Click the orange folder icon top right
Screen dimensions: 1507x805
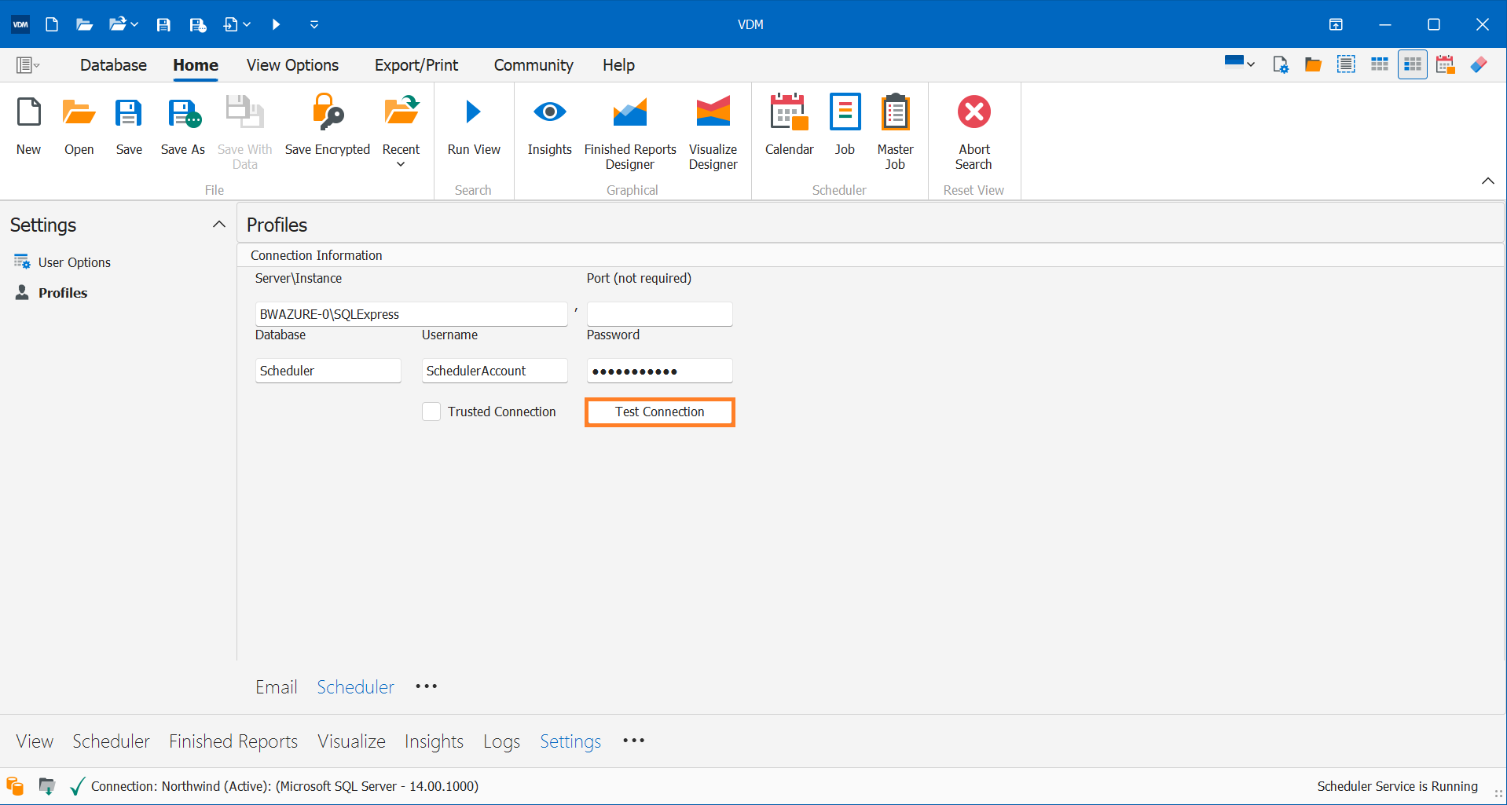pos(1313,64)
